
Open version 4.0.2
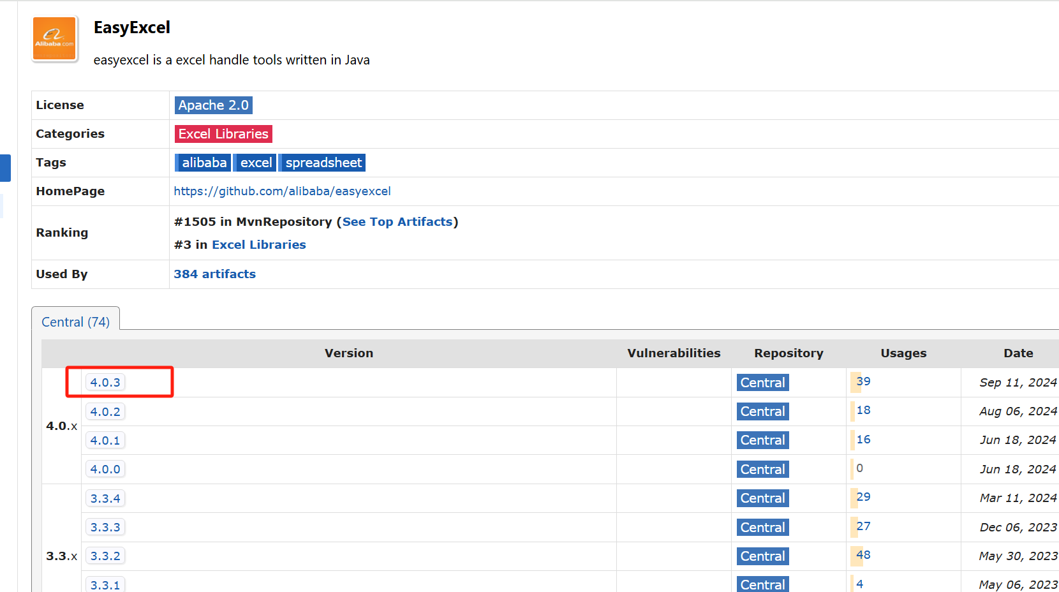pos(105,412)
